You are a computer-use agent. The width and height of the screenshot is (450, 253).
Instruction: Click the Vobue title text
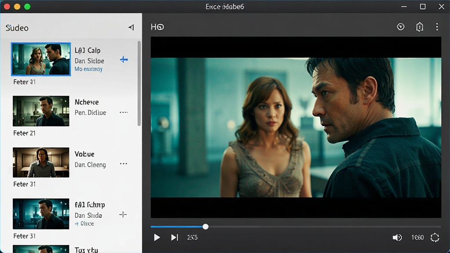pyautogui.click(x=84, y=154)
